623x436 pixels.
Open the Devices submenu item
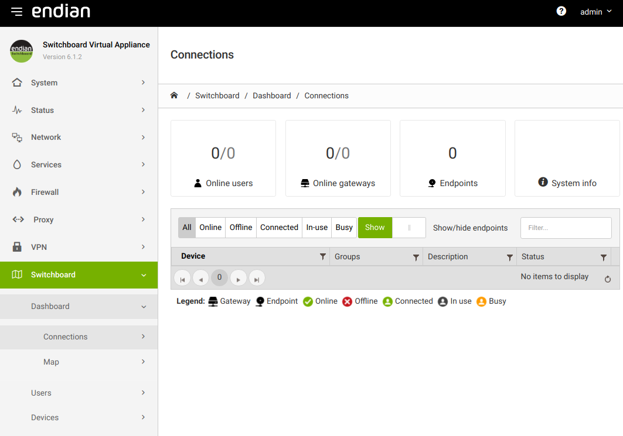coord(79,417)
